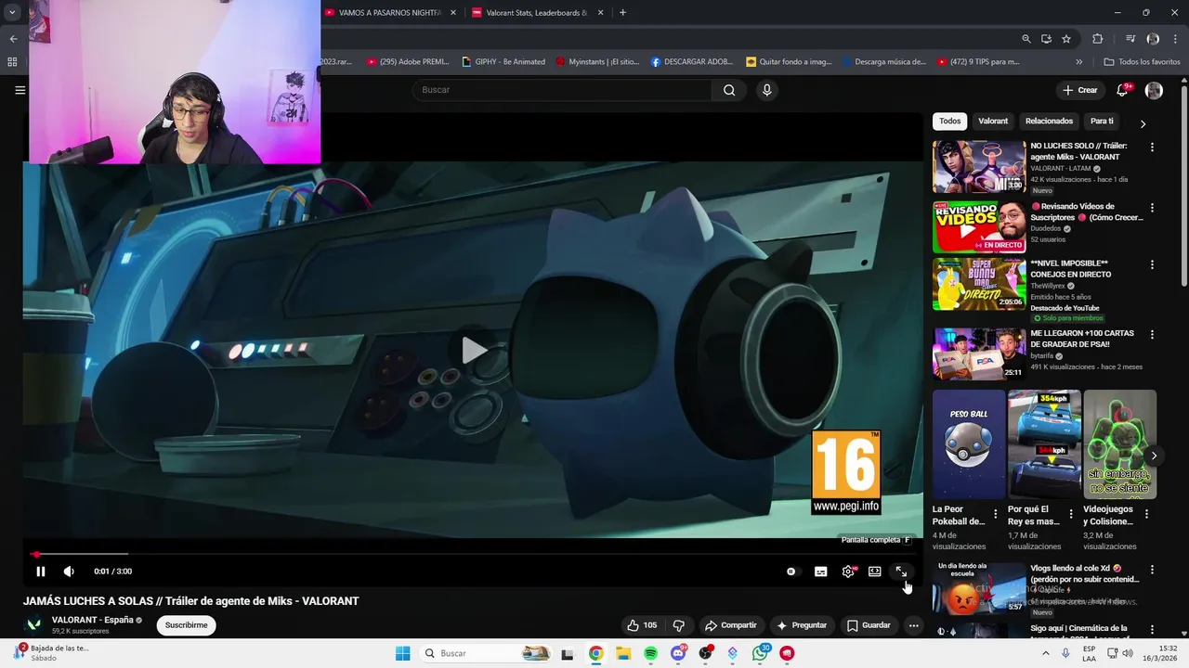Open more actions three-dot menu below video
Image resolution: width=1189 pixels, height=668 pixels.
(913, 625)
